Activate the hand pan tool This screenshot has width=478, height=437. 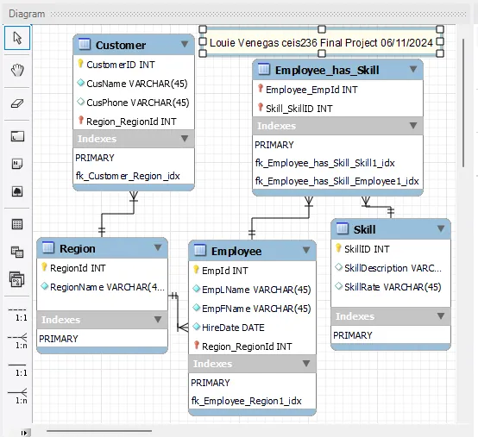pos(17,71)
